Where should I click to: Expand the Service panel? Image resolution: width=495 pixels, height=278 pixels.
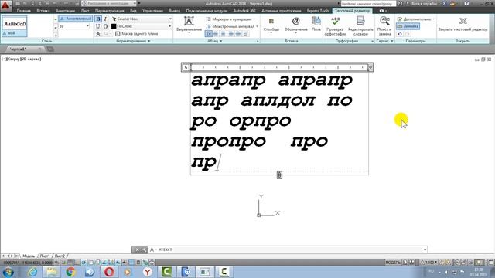click(x=384, y=41)
